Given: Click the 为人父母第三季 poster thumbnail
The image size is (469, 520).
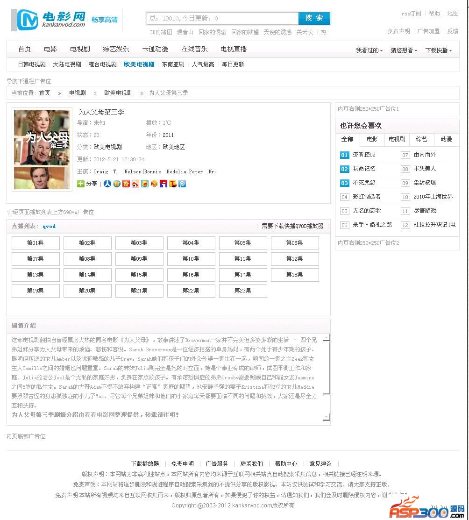Looking at the screenshot, I should (x=42, y=149).
